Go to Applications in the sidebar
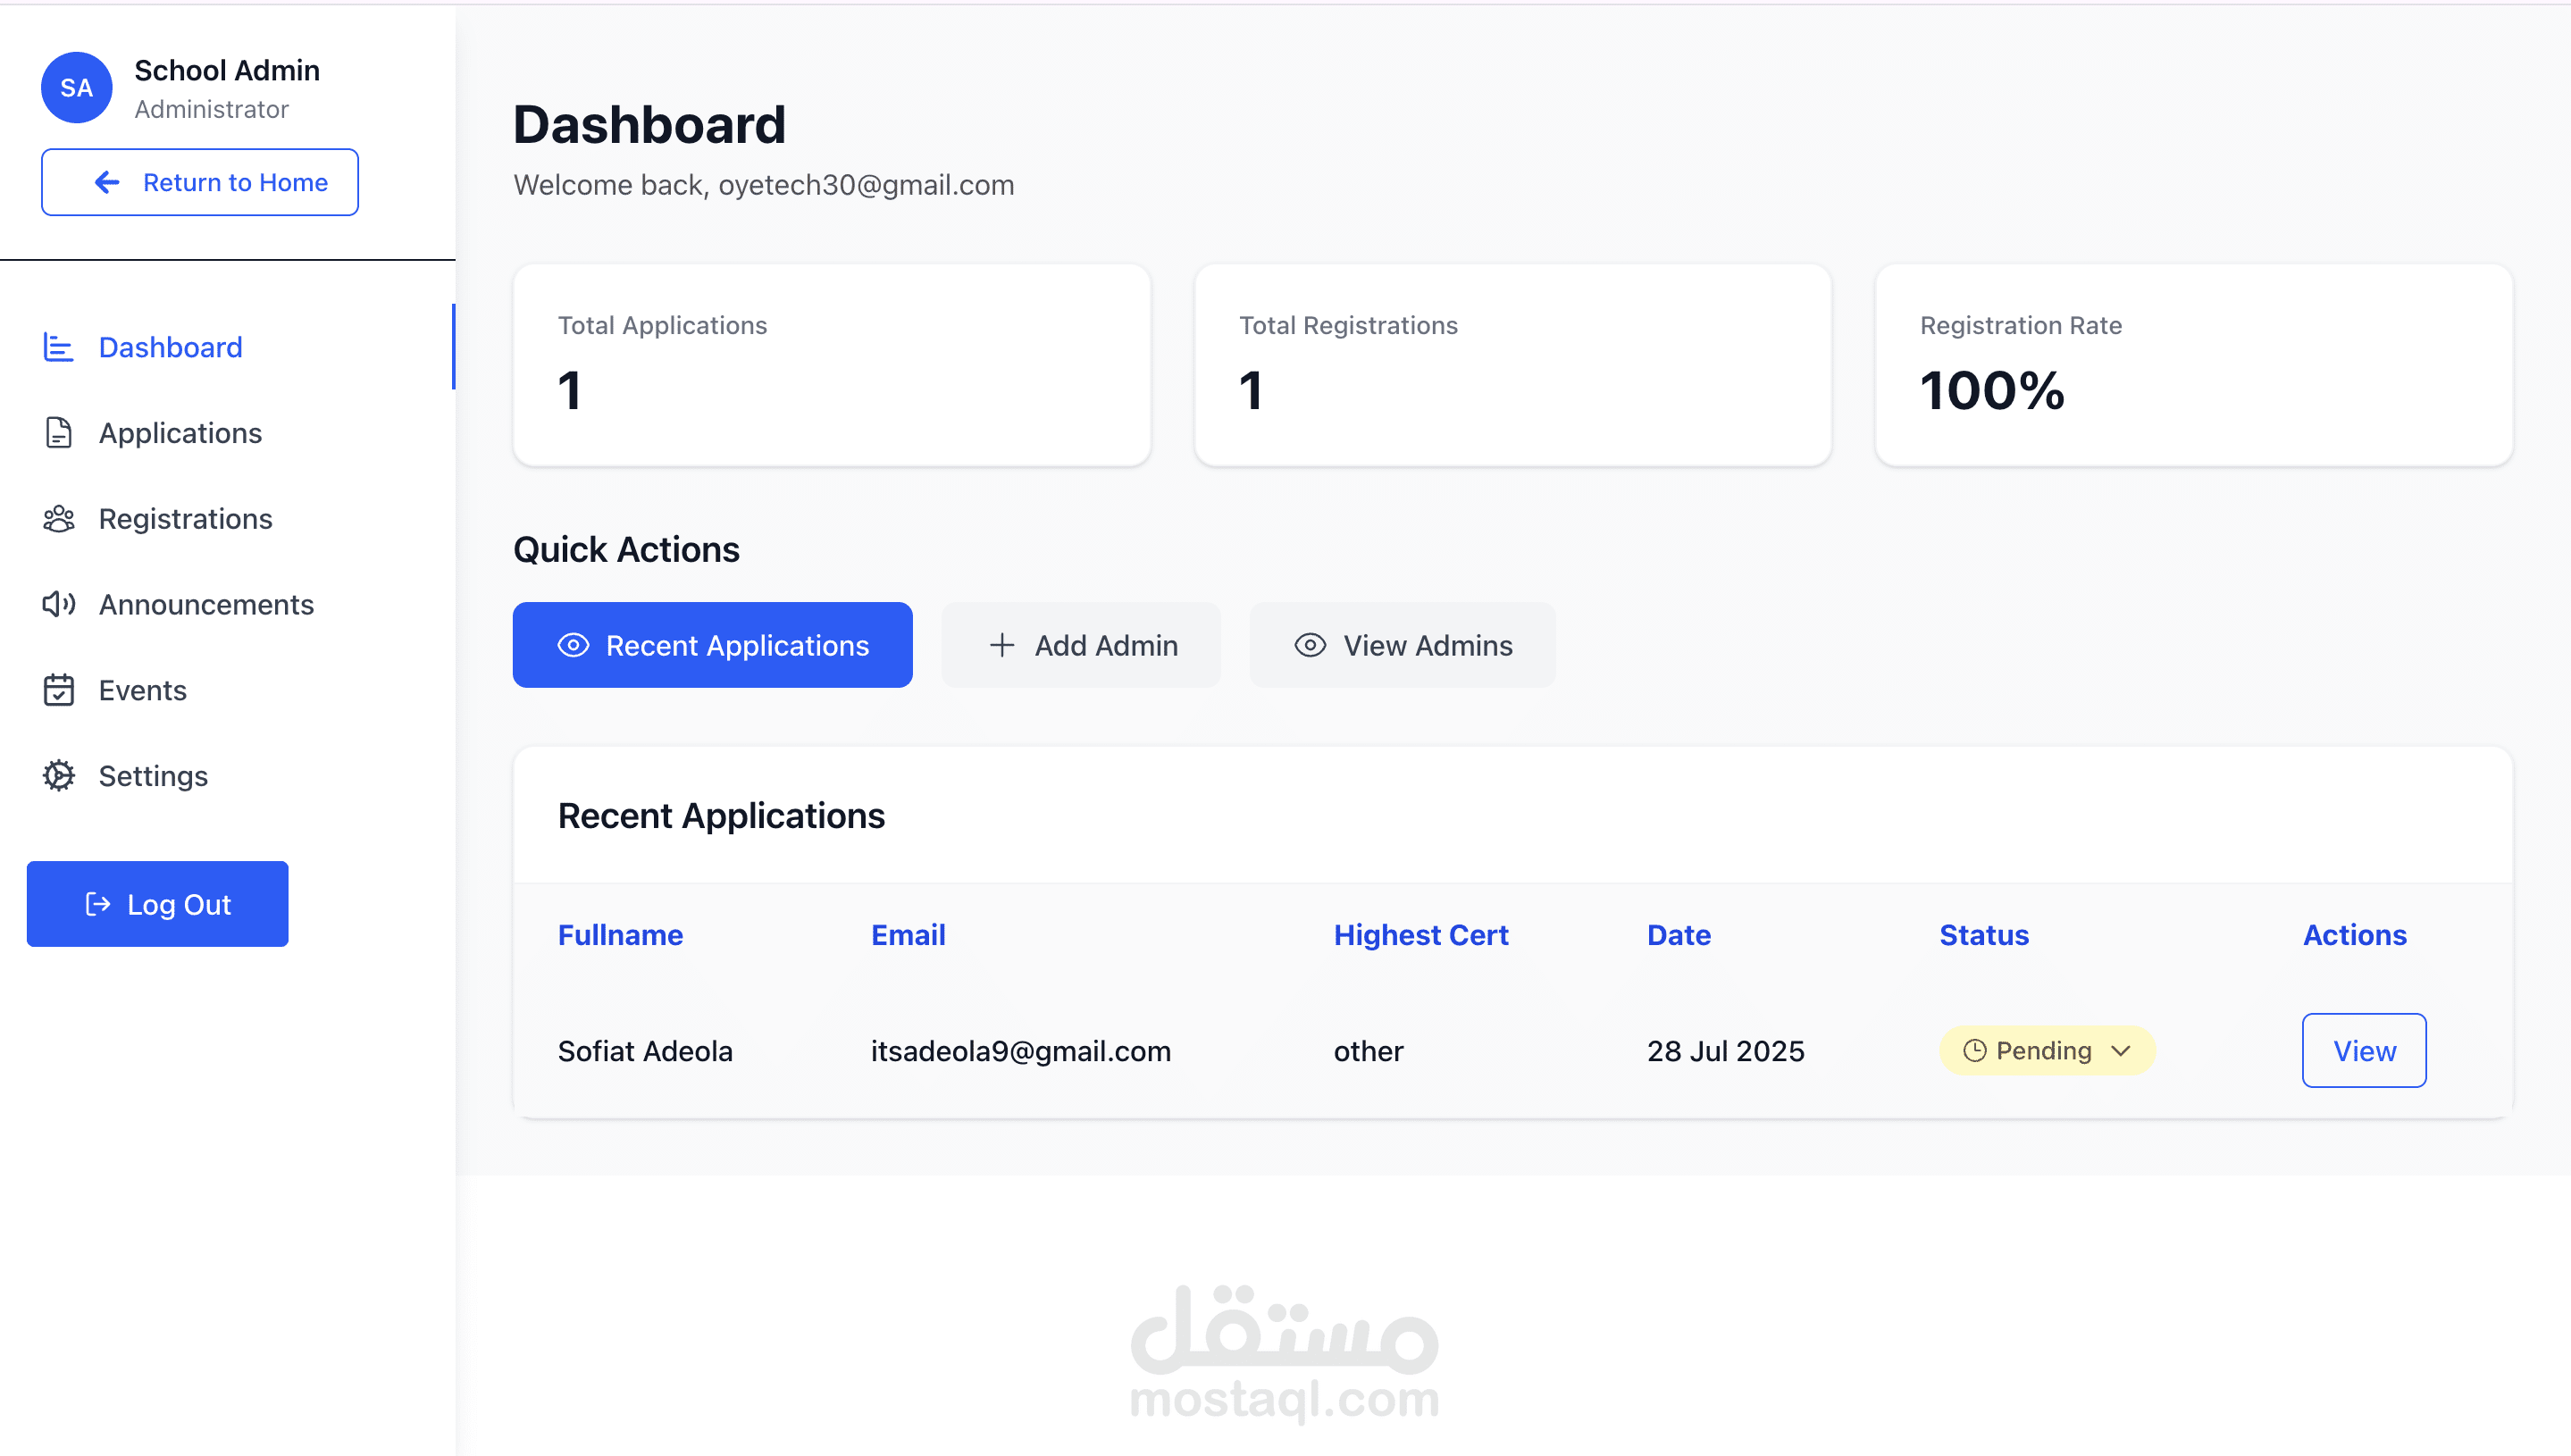Image resolution: width=2571 pixels, height=1456 pixels. [228, 433]
